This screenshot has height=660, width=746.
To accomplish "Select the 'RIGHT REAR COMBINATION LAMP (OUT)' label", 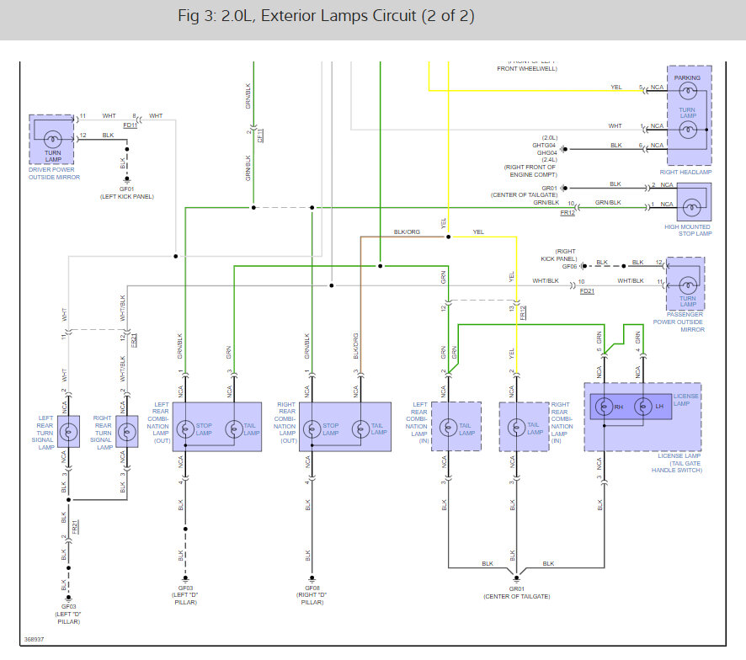I will coord(285,423).
